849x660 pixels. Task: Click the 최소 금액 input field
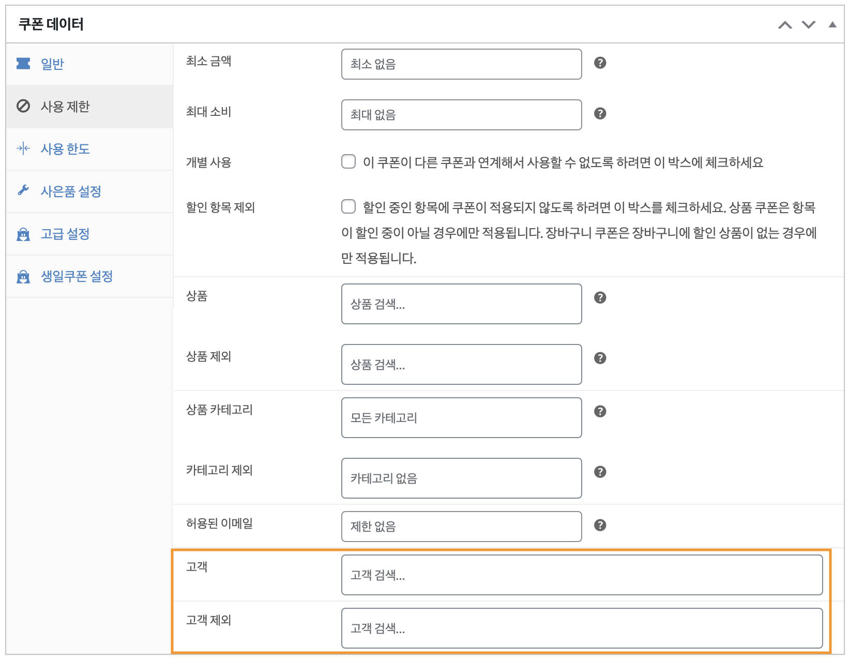coord(462,64)
